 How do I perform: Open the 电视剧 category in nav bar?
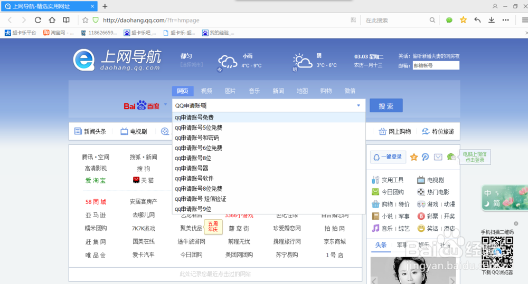(x=134, y=131)
